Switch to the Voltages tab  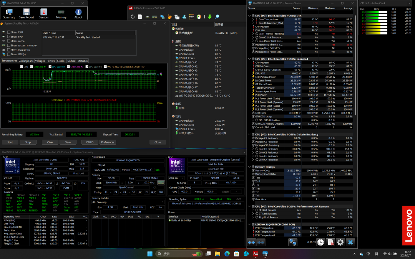click(x=40, y=61)
